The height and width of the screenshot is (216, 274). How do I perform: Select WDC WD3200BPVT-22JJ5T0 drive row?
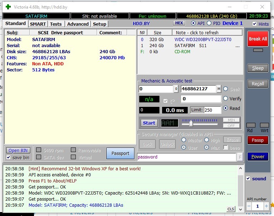(190, 40)
